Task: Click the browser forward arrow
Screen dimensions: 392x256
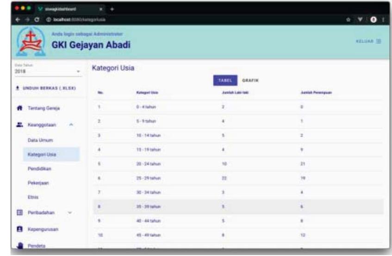Action: 27,19
